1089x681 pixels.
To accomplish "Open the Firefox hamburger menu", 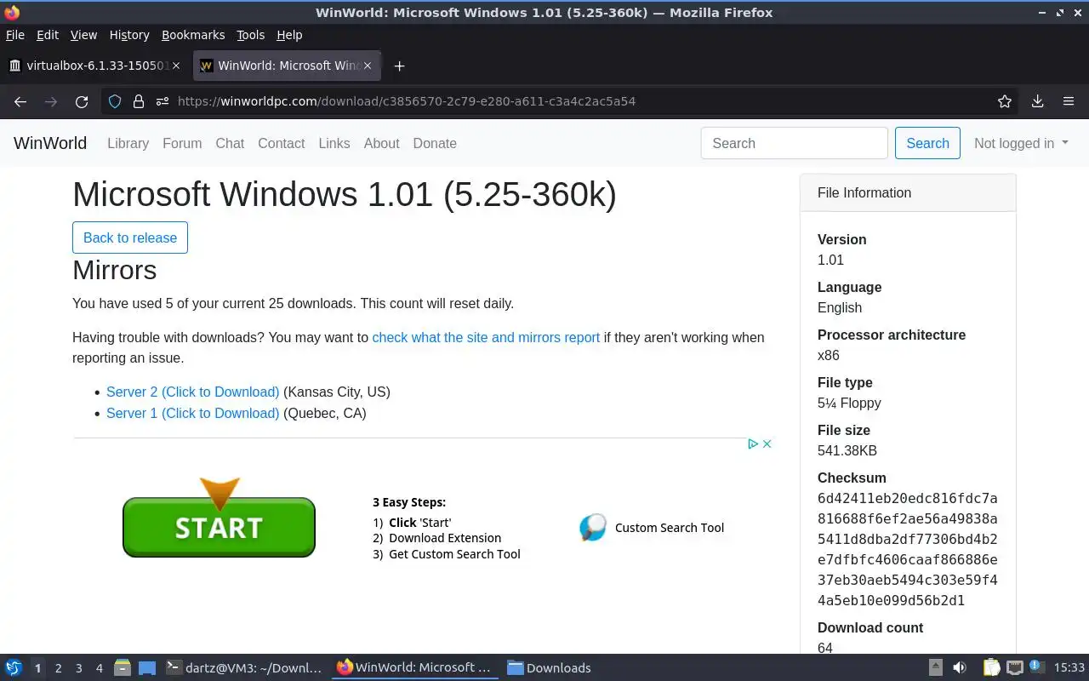I will click(x=1069, y=101).
